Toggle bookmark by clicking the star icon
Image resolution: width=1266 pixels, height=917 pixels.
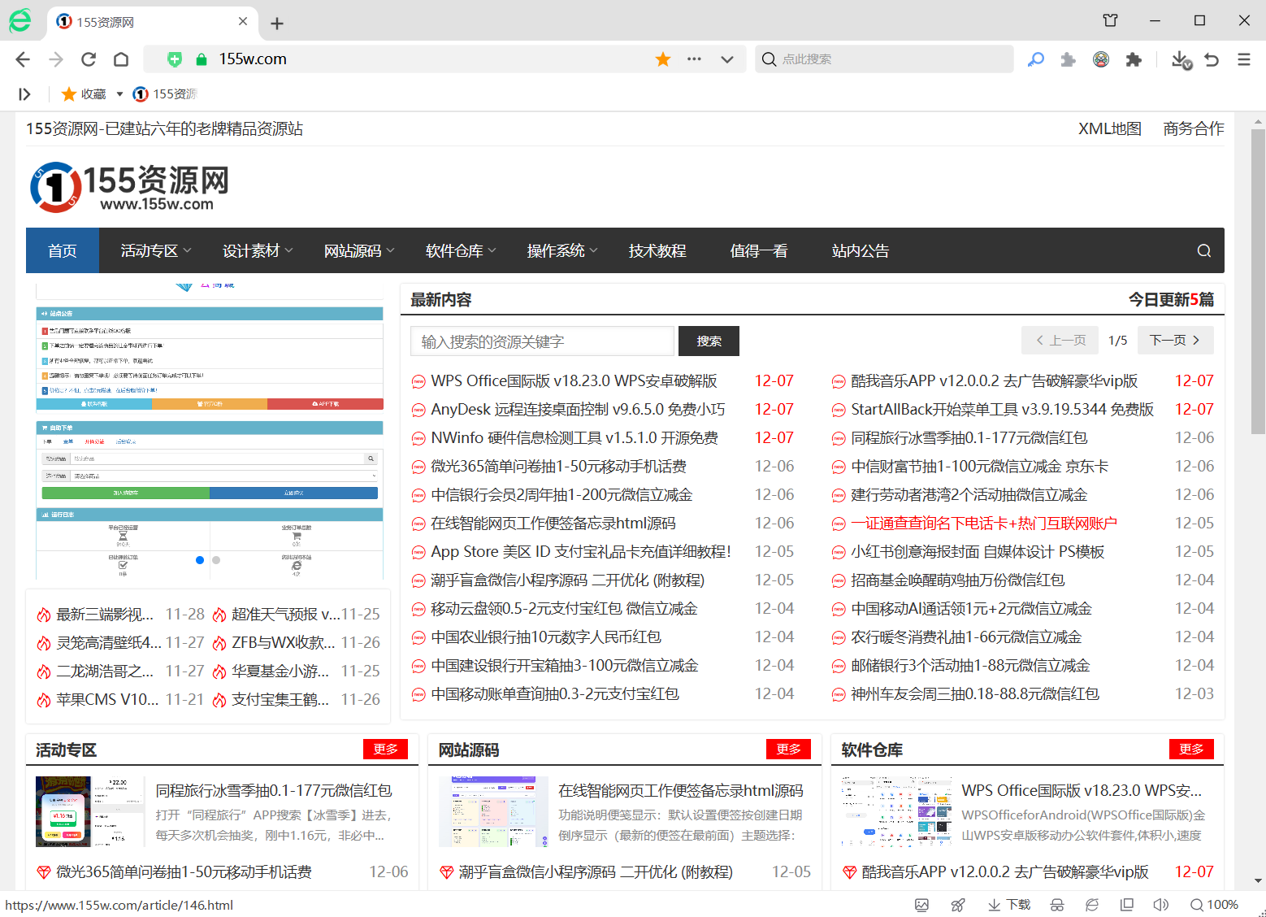click(663, 59)
